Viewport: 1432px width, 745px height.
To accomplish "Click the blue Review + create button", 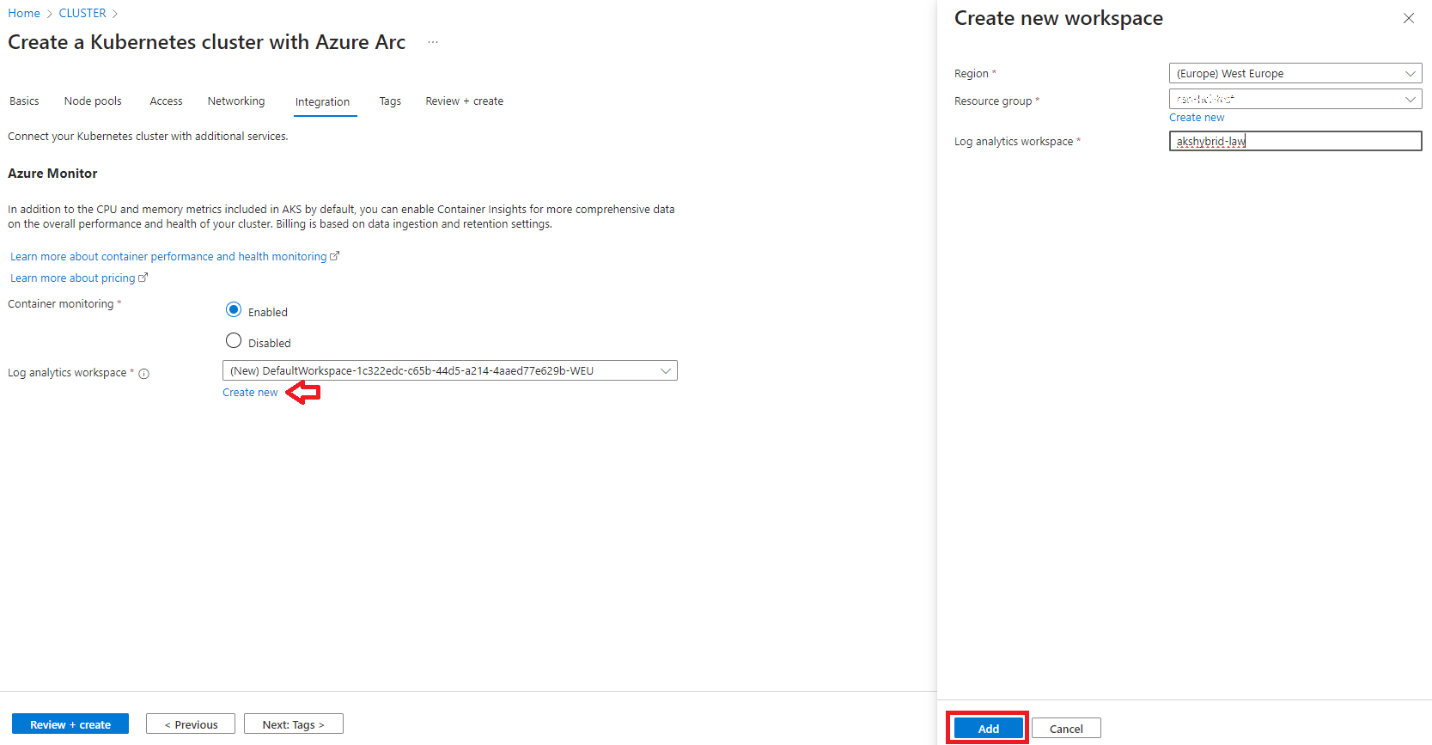I will point(70,724).
